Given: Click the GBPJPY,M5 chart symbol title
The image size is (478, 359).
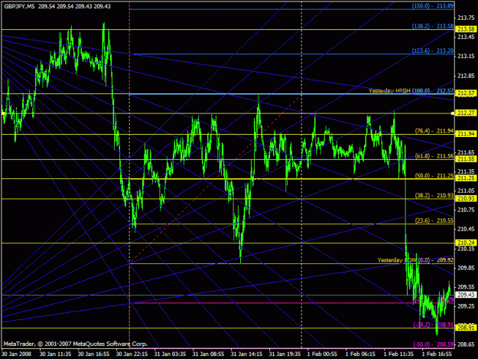Looking at the screenshot, I should click(x=19, y=6).
